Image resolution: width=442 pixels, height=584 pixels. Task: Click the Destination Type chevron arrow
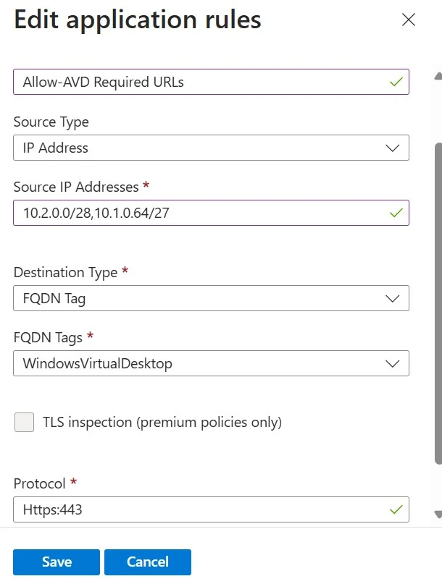point(393,298)
